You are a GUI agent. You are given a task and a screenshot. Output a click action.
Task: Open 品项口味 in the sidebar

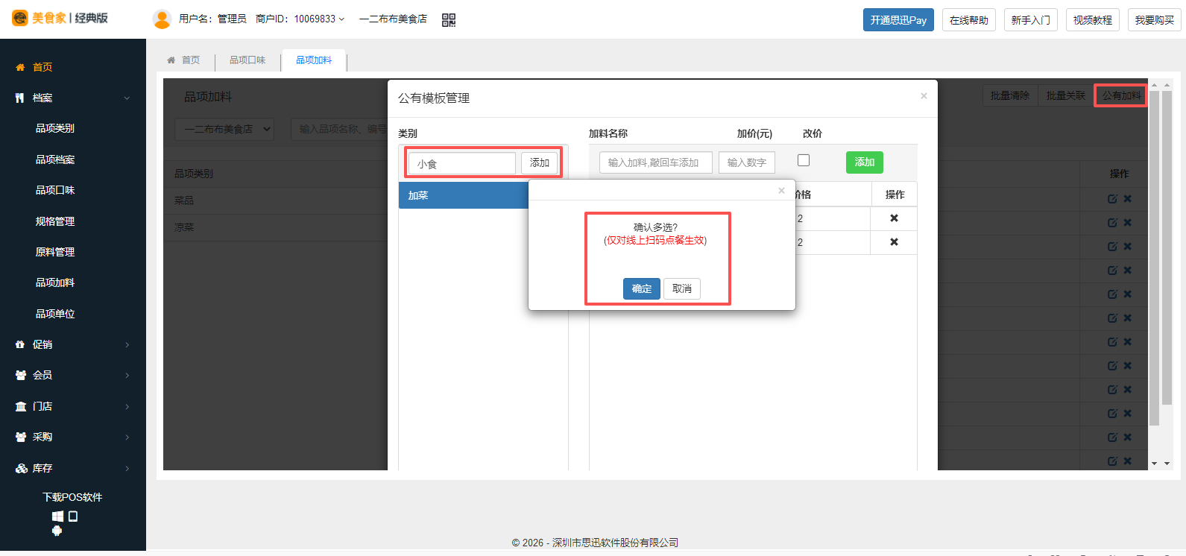point(55,190)
